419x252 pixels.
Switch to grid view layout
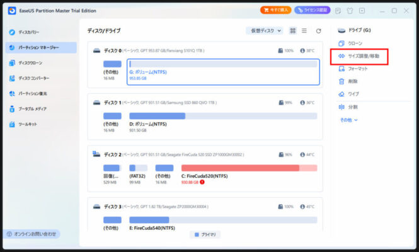click(x=293, y=31)
